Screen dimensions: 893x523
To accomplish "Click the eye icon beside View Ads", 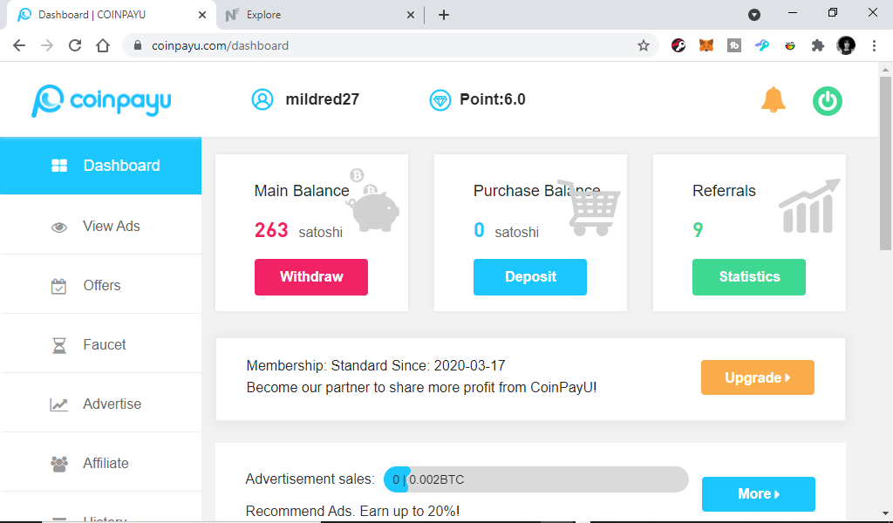I will [59, 228].
